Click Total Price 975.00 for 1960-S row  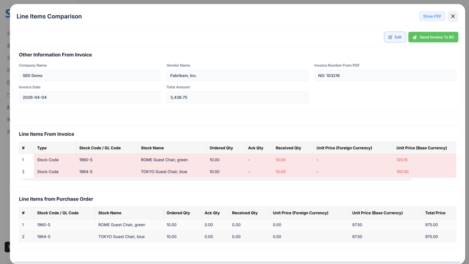point(431,225)
